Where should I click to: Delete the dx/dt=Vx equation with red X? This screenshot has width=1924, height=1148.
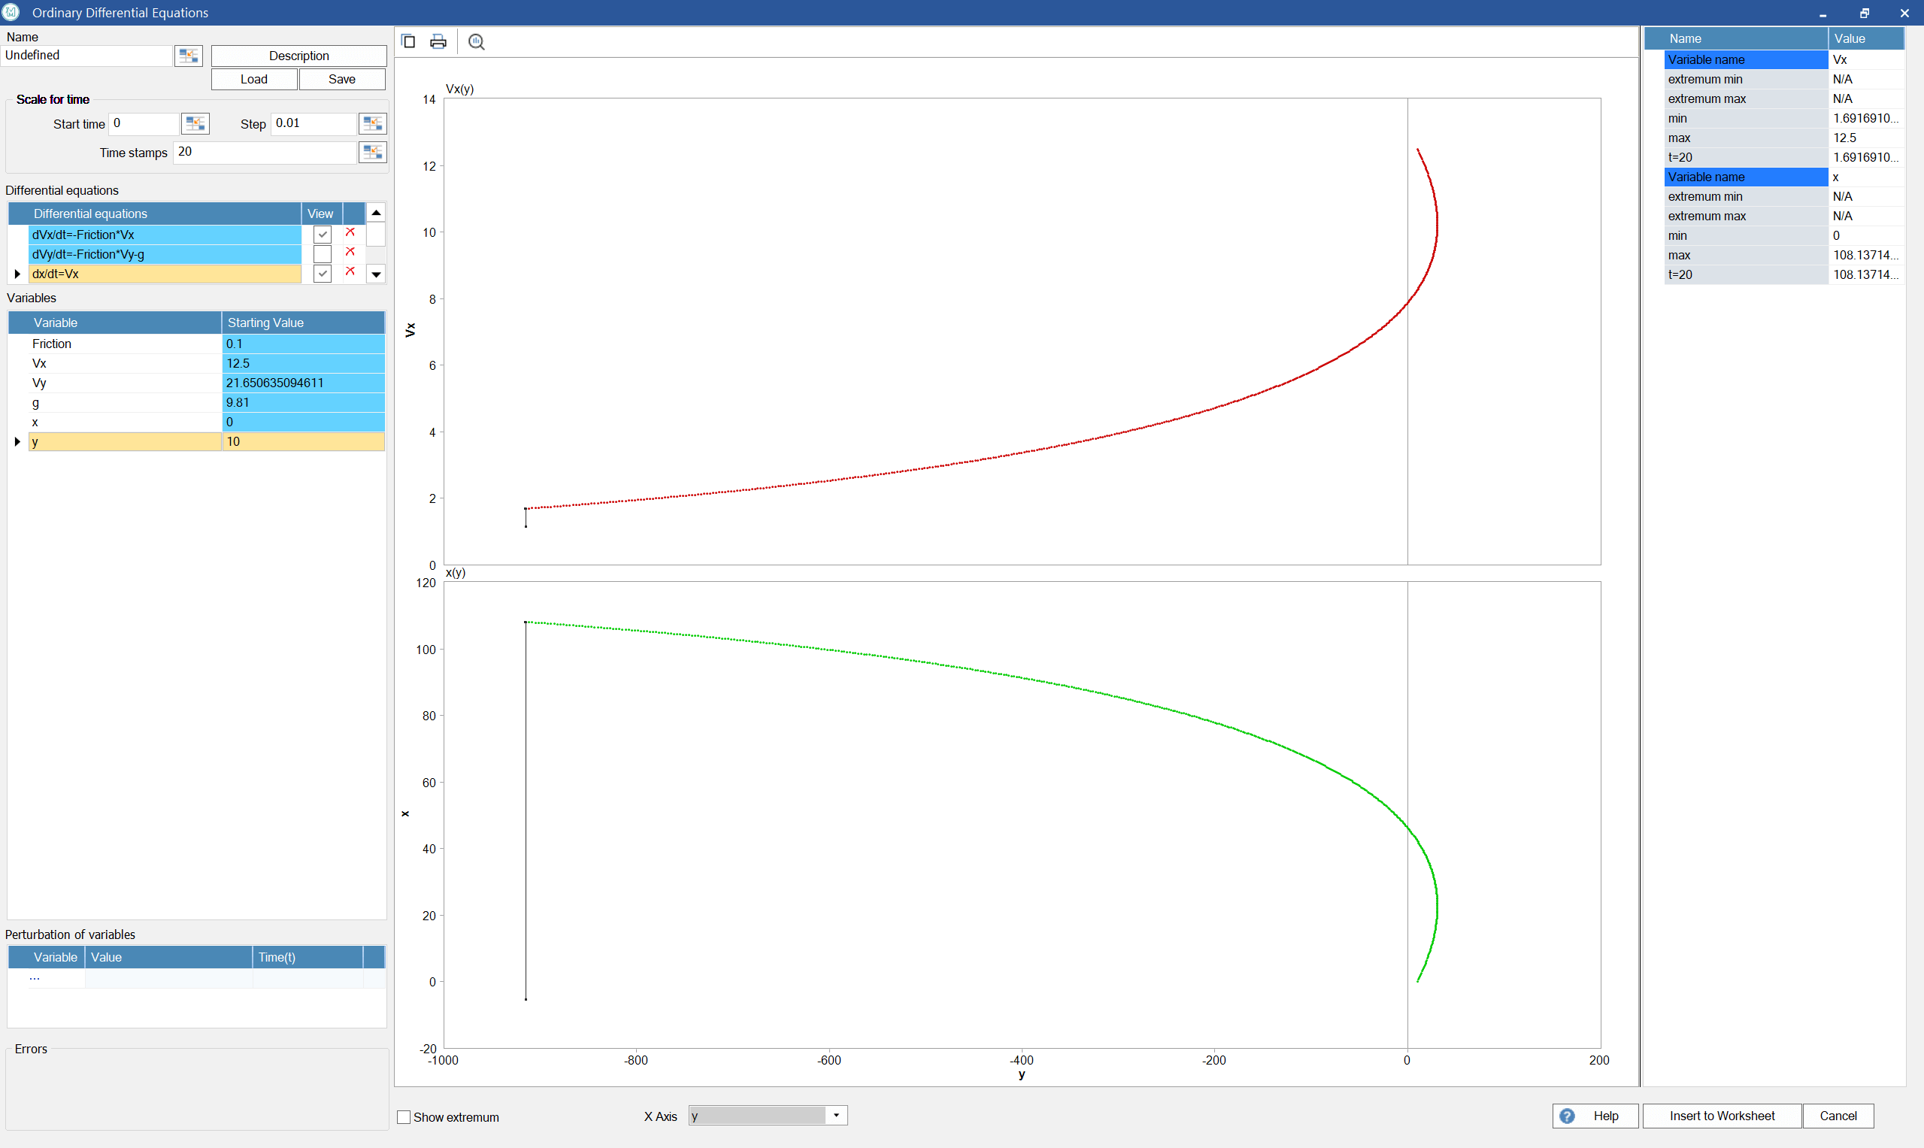350,272
